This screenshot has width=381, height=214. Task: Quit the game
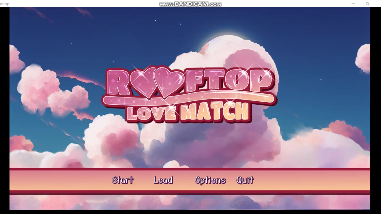(x=245, y=180)
